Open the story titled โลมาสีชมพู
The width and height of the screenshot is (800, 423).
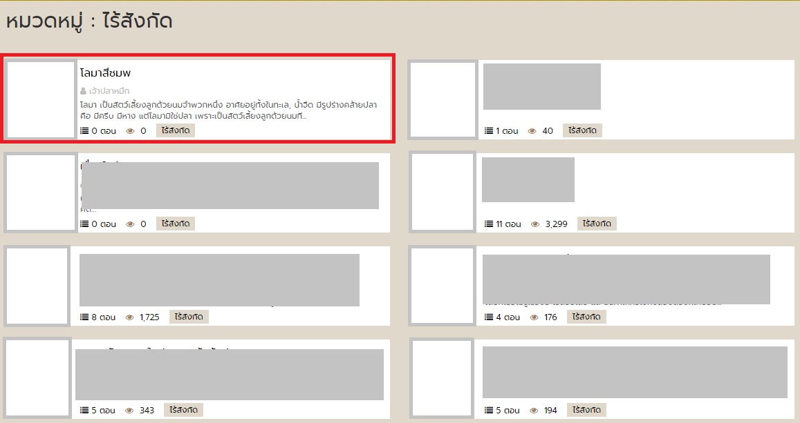pos(106,72)
